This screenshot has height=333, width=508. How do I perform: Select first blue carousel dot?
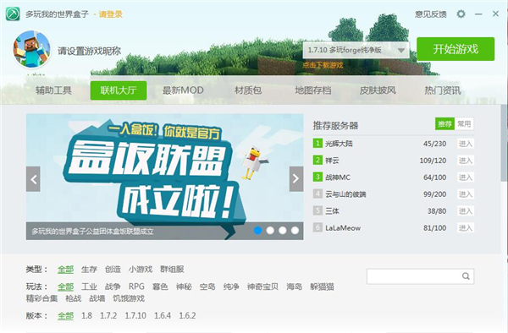click(x=257, y=230)
